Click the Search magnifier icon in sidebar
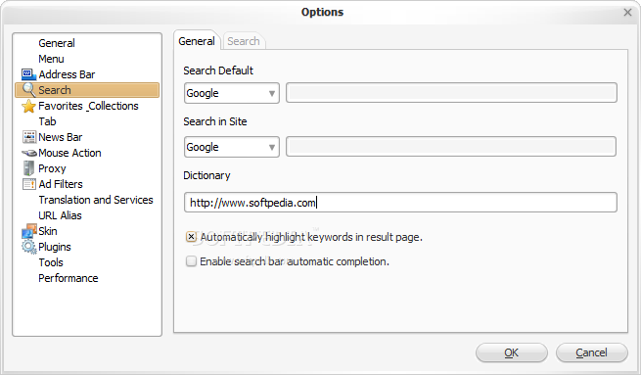The width and height of the screenshot is (641, 375). (x=28, y=89)
